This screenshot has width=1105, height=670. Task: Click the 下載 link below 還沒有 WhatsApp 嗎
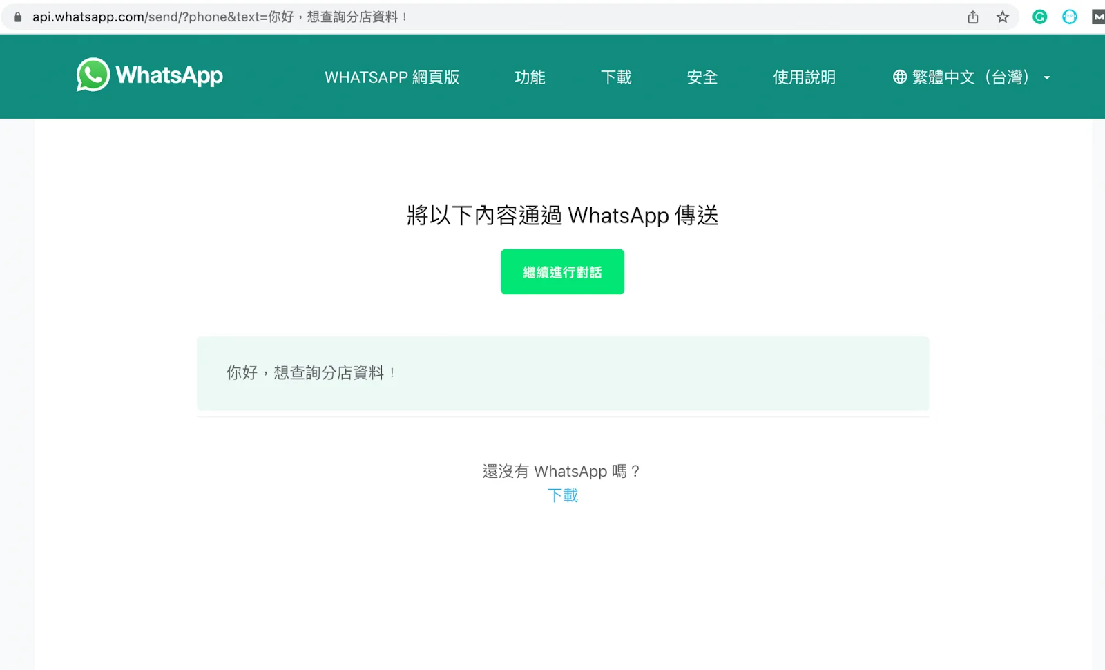click(x=562, y=495)
